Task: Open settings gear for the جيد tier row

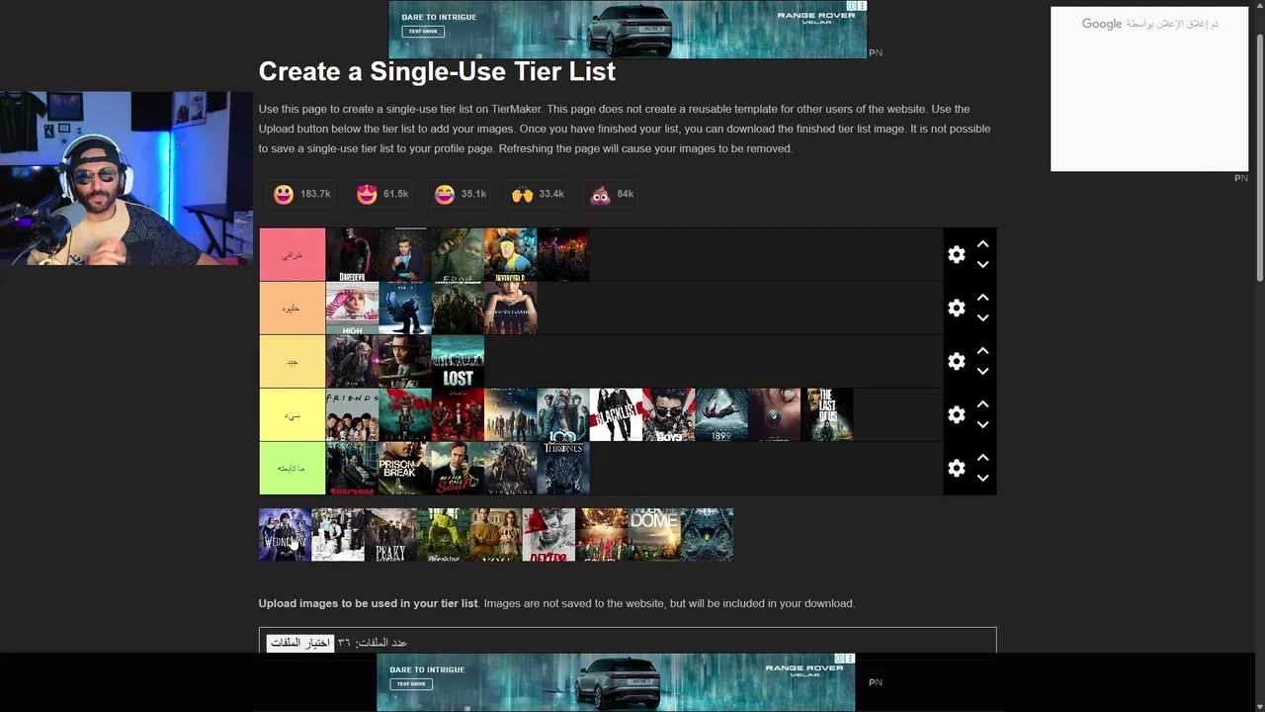Action: click(956, 361)
